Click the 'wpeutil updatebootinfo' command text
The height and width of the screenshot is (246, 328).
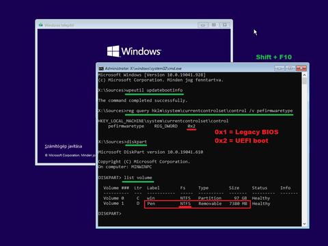click(154, 90)
